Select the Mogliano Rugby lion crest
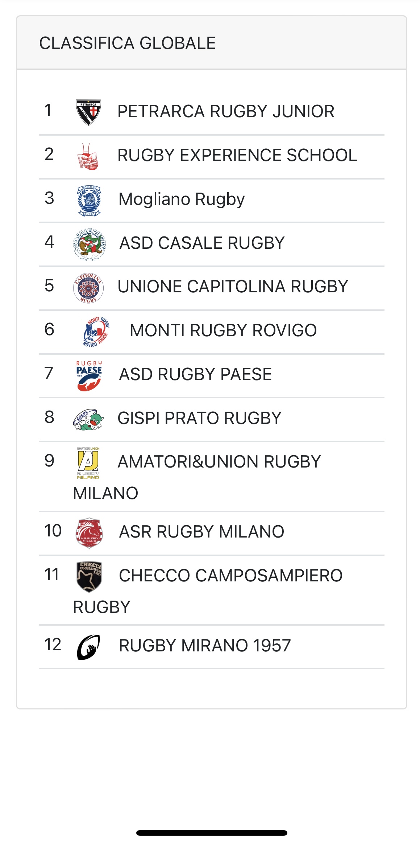This screenshot has width=420, height=844. point(89,201)
